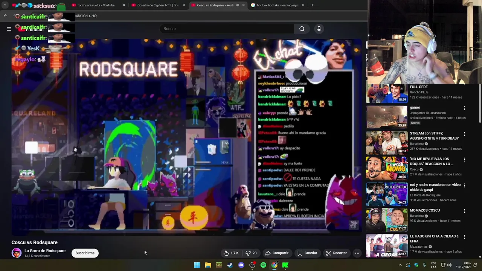This screenshot has width=482, height=271.
Task: Open the Windows Security shield tray icon
Action: coord(416,265)
